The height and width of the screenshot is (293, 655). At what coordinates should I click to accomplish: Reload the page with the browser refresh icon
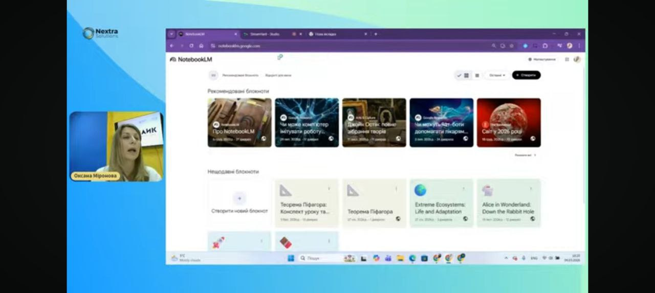(191, 46)
